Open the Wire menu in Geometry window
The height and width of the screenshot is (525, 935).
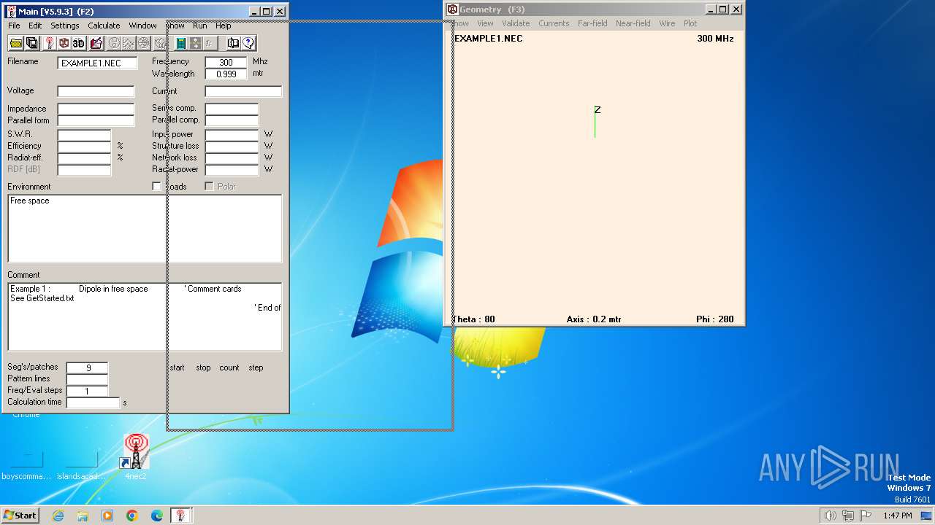(667, 23)
